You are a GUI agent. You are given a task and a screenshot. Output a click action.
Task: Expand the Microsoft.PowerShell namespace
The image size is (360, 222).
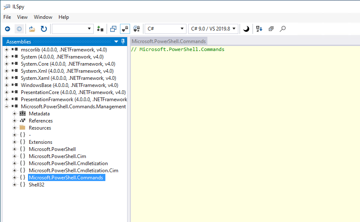tap(15, 149)
